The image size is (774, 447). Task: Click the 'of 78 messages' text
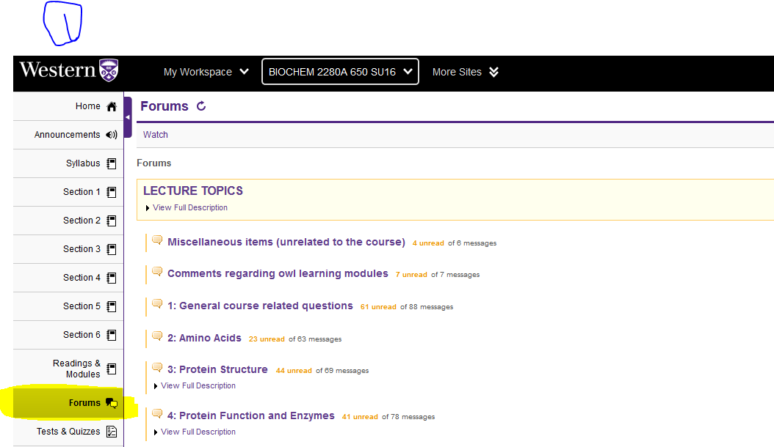point(408,417)
